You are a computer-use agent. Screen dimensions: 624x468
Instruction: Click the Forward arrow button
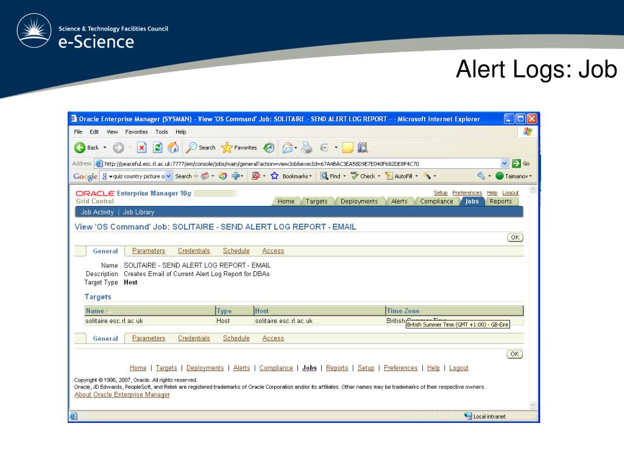pos(118,147)
